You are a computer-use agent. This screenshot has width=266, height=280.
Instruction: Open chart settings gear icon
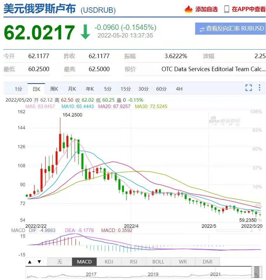(x=260, y=88)
